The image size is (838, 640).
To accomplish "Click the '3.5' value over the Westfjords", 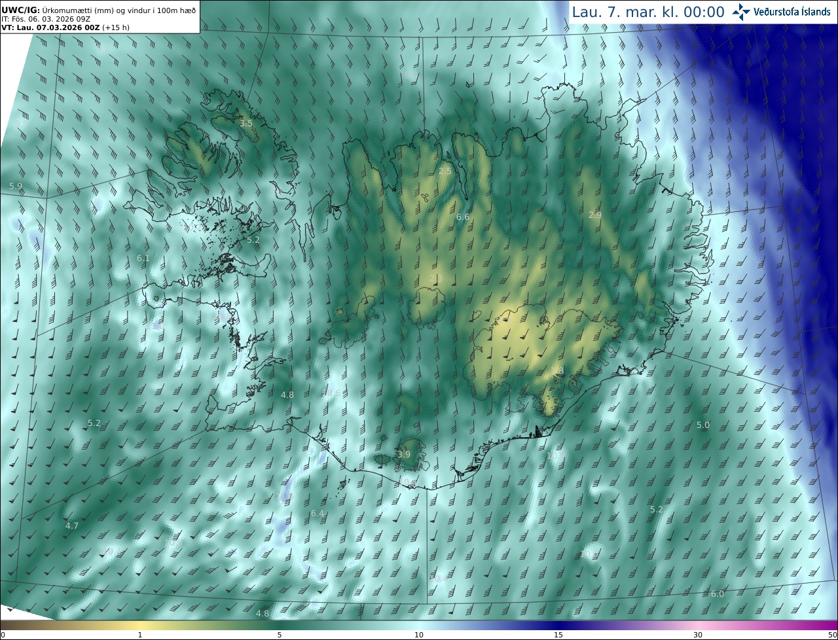I will click(246, 124).
